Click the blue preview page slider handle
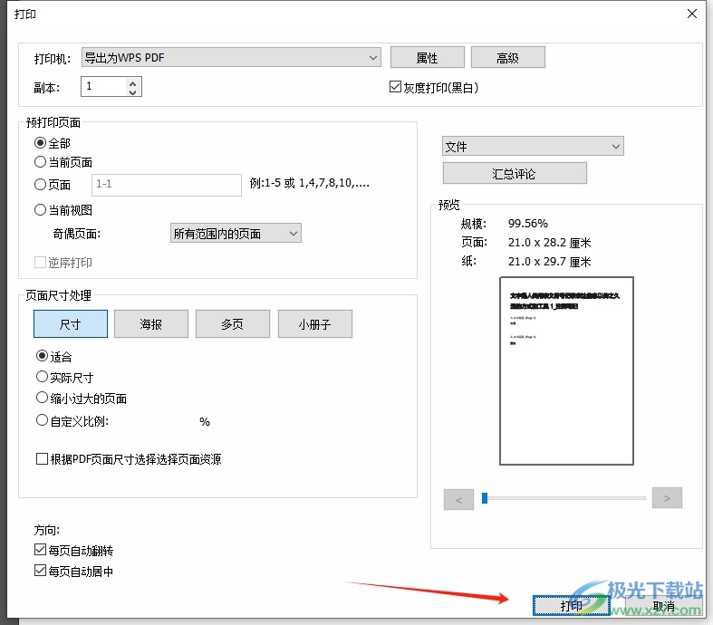 (x=485, y=498)
